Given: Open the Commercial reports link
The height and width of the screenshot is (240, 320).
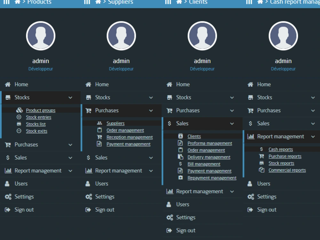Looking at the screenshot, I should click(x=287, y=170).
